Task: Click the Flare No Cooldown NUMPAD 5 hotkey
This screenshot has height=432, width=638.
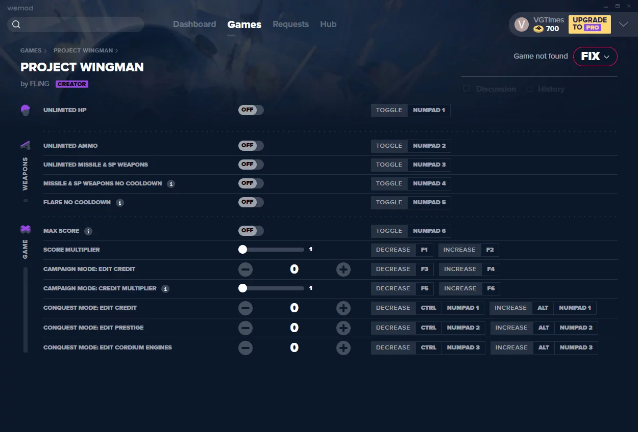Action: [429, 203]
